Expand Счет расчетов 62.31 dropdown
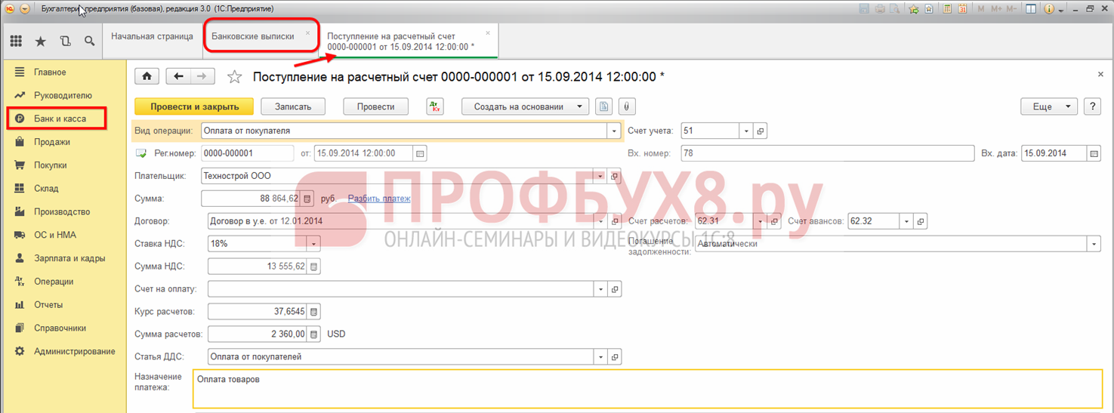Image resolution: width=1114 pixels, height=413 pixels. tap(760, 221)
